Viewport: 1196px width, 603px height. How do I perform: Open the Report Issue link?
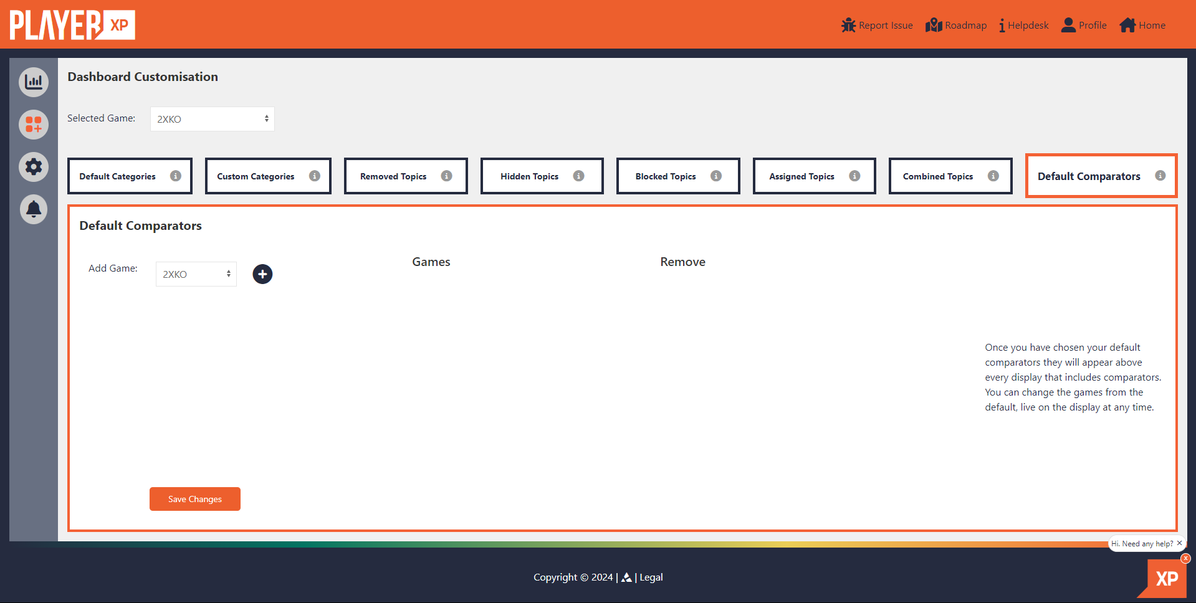[x=877, y=25]
